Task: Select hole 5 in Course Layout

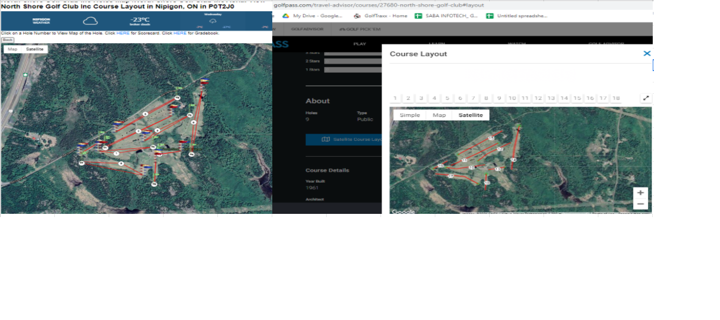Action: (x=447, y=98)
